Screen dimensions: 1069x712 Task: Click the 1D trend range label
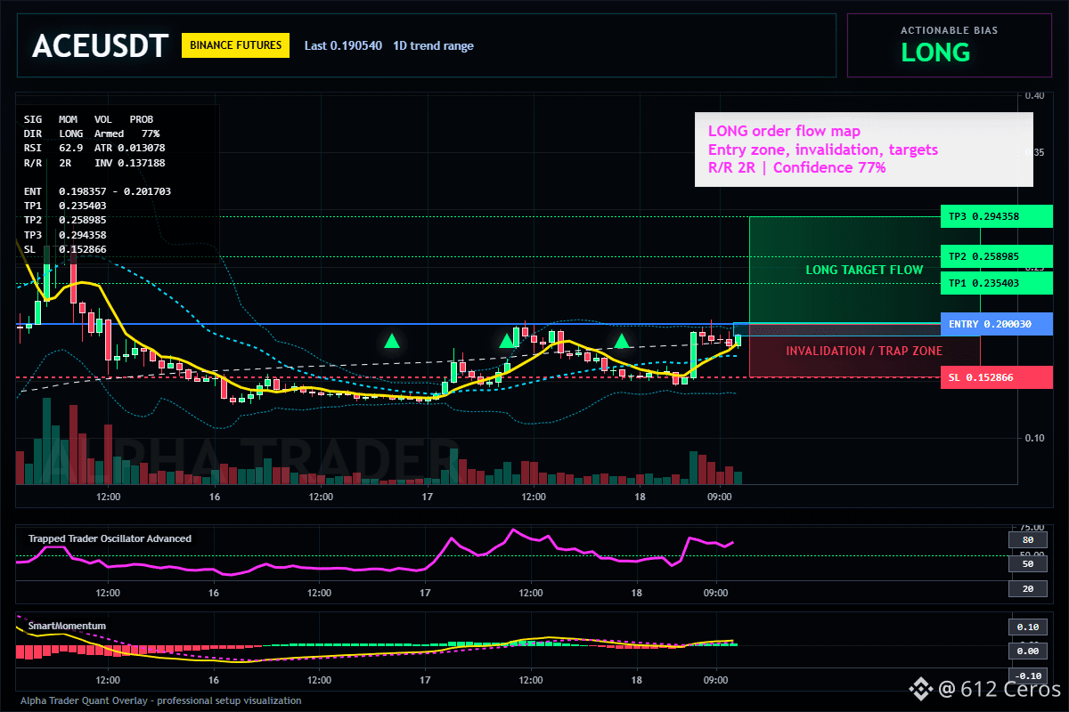(x=434, y=45)
